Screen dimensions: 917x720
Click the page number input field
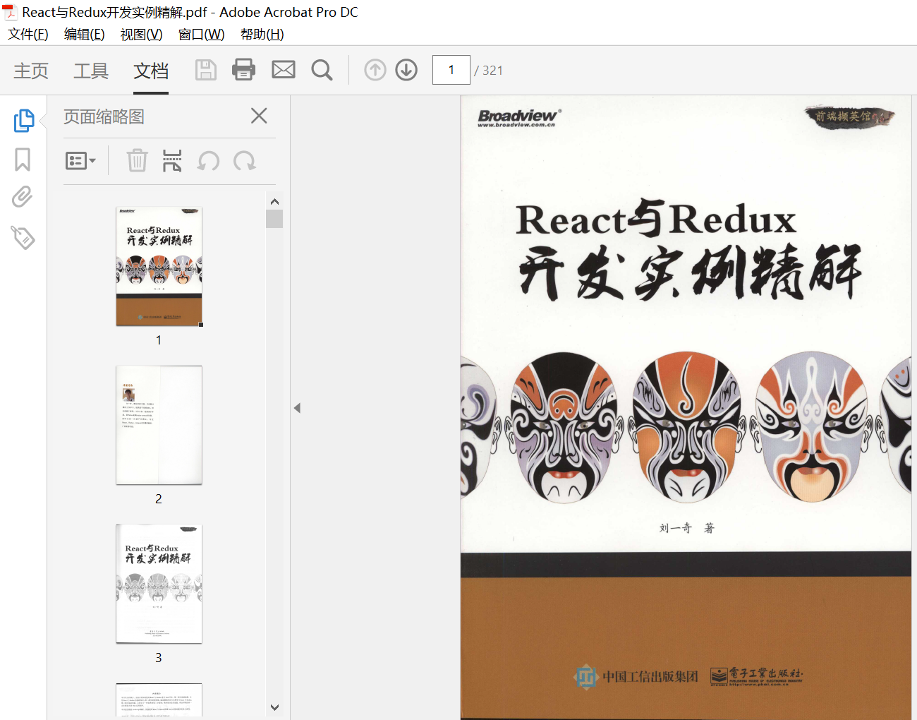click(x=451, y=70)
